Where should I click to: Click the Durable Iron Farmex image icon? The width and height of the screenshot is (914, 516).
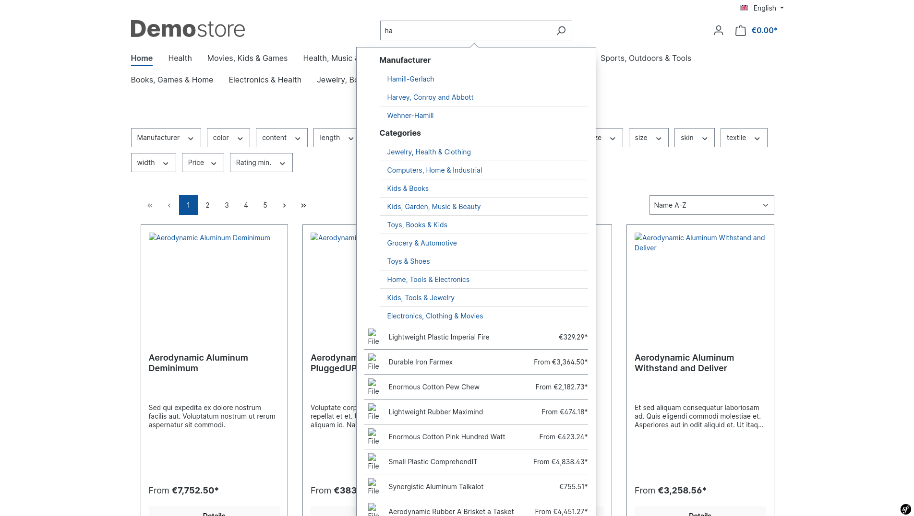[373, 362]
